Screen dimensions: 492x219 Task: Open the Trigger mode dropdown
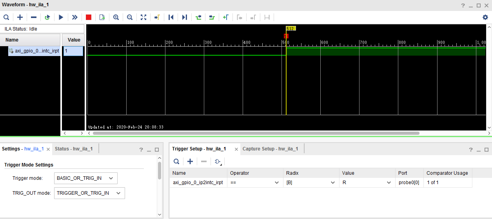[86, 178]
